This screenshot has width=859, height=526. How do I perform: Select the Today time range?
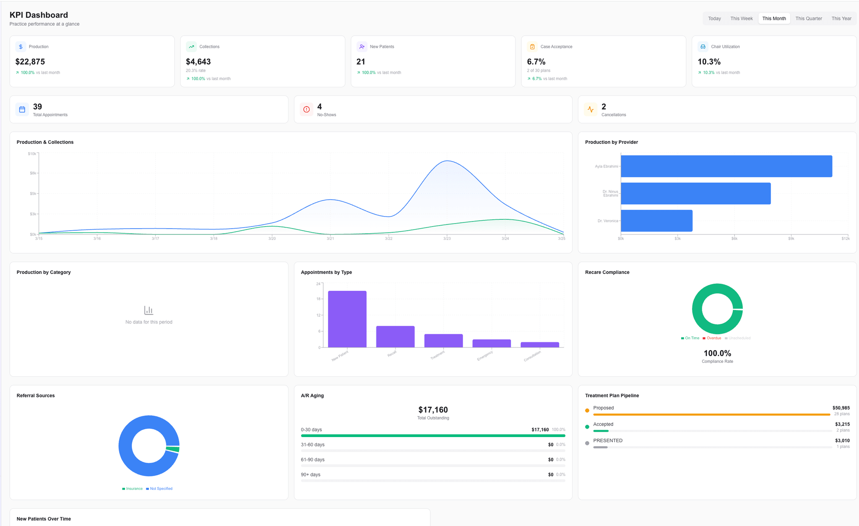click(714, 18)
